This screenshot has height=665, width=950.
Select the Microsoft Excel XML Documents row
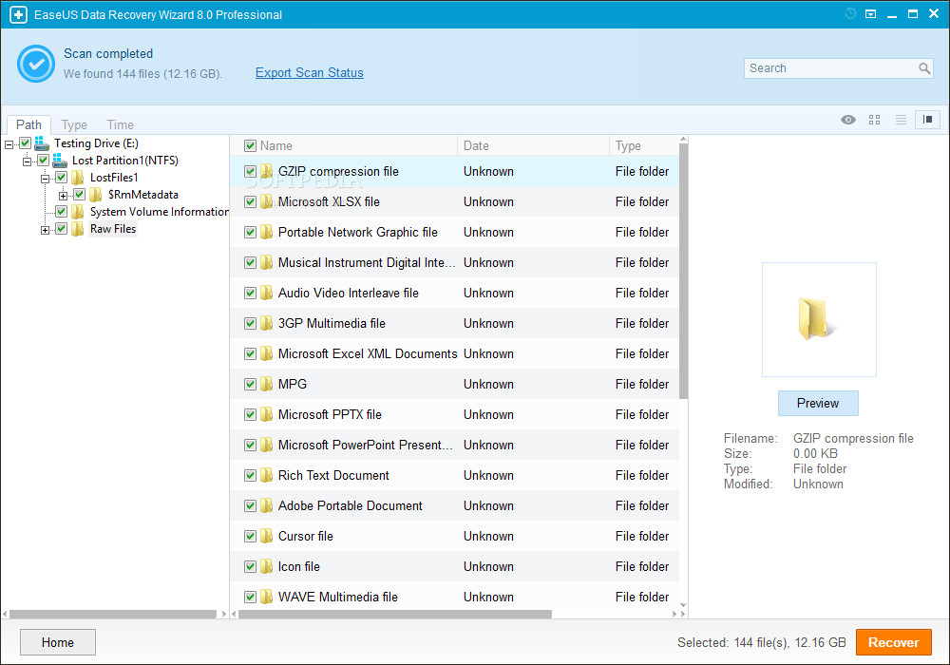pos(454,353)
